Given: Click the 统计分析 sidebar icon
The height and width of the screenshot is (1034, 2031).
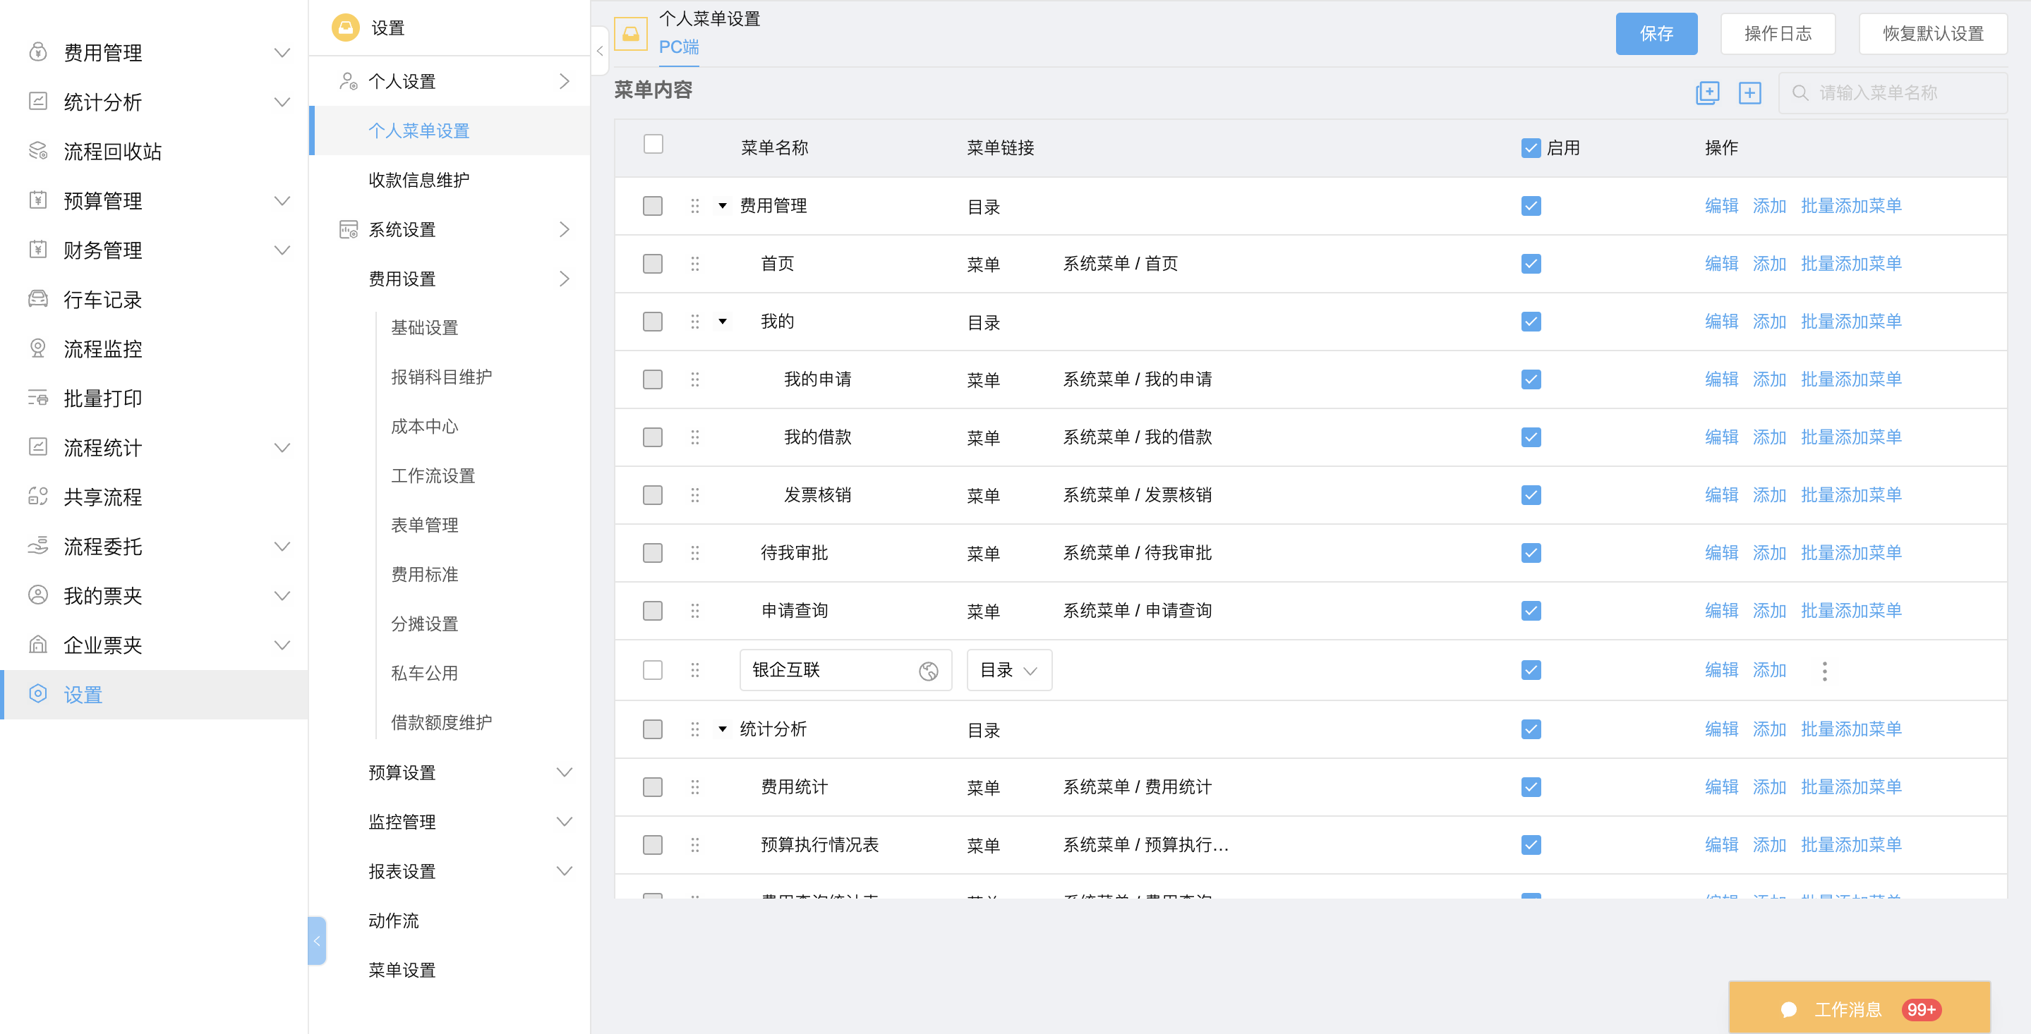Looking at the screenshot, I should (38, 101).
